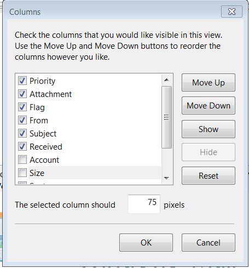The width and height of the screenshot is (249, 268).
Task: Click the Move Up button
Action: tap(209, 83)
